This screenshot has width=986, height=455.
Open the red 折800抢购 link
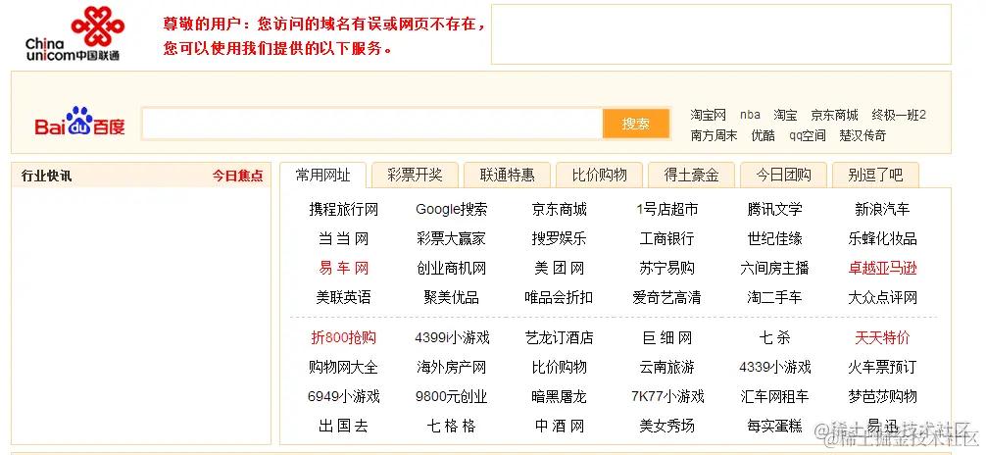pyautogui.click(x=343, y=338)
